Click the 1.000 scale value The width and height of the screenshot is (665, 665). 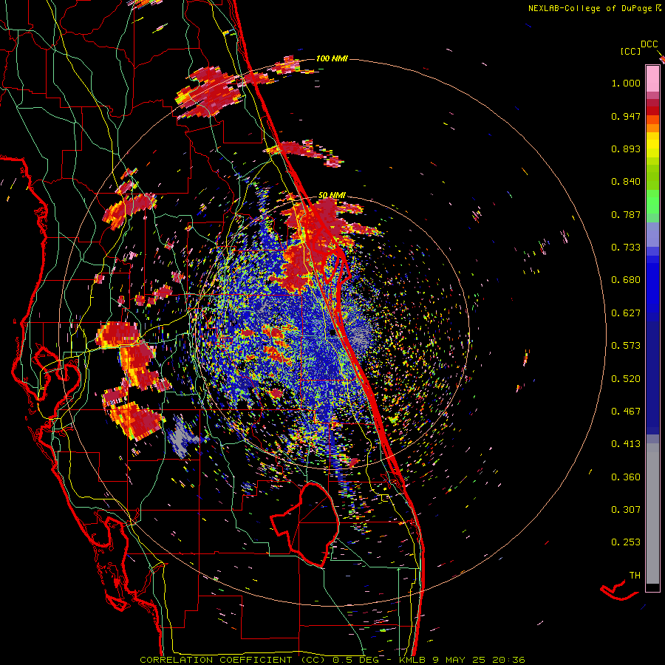pyautogui.click(x=626, y=83)
